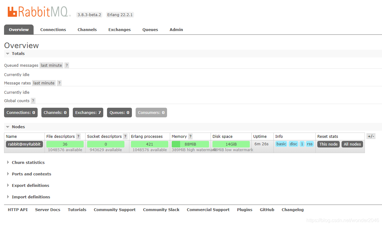382x226 pixels.
Task: Open the Connections: 0 count
Action: click(21, 113)
